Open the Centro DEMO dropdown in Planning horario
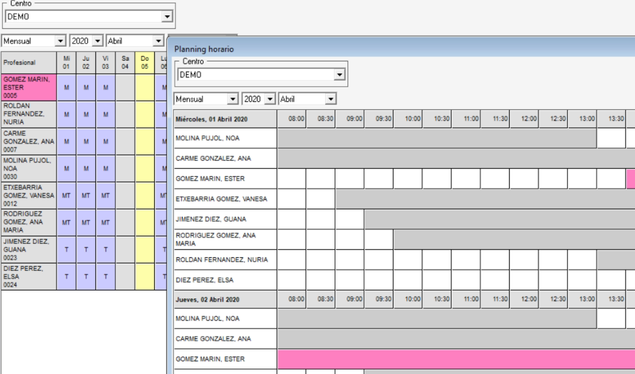Viewport: 635px width, 374px height. click(339, 75)
